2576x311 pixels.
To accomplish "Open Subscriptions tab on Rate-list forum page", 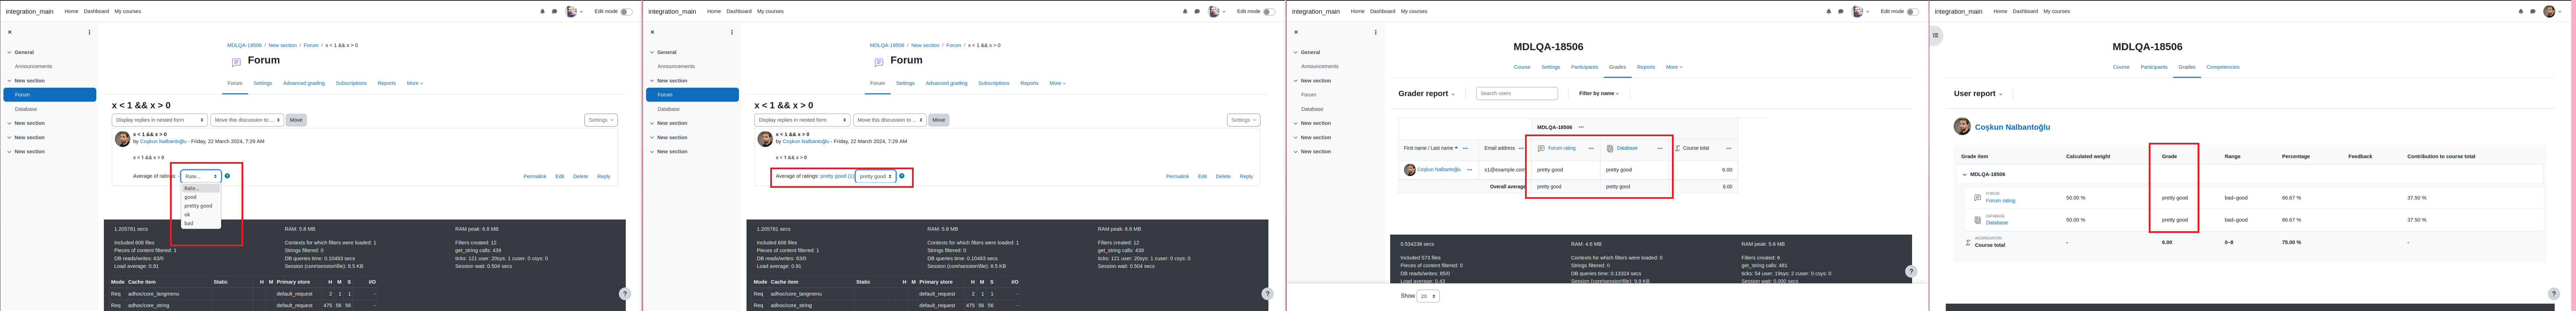I will 351,83.
